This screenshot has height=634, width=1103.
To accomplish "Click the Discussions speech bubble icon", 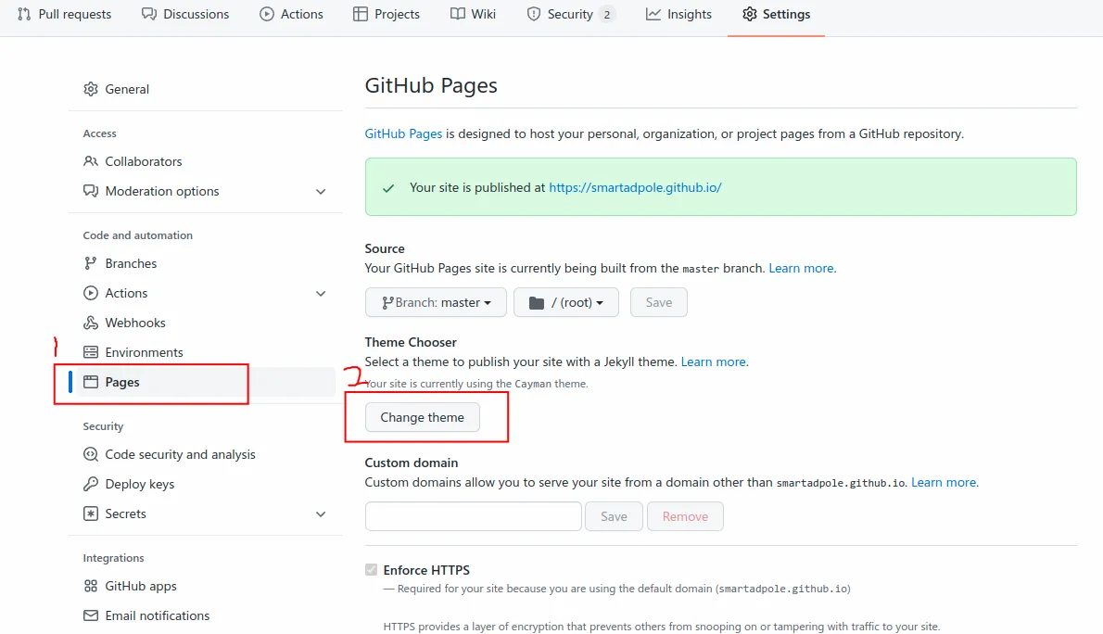I will click(148, 14).
